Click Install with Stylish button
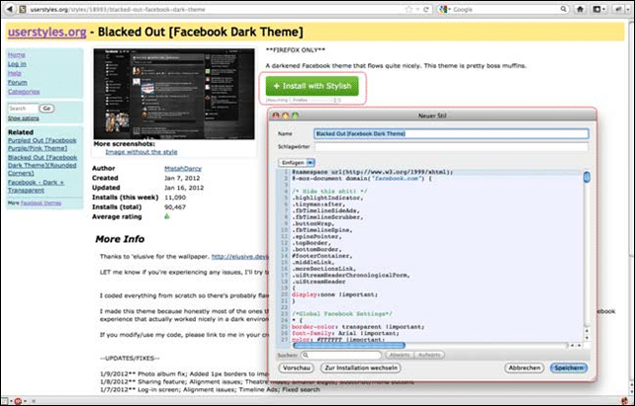 (313, 86)
